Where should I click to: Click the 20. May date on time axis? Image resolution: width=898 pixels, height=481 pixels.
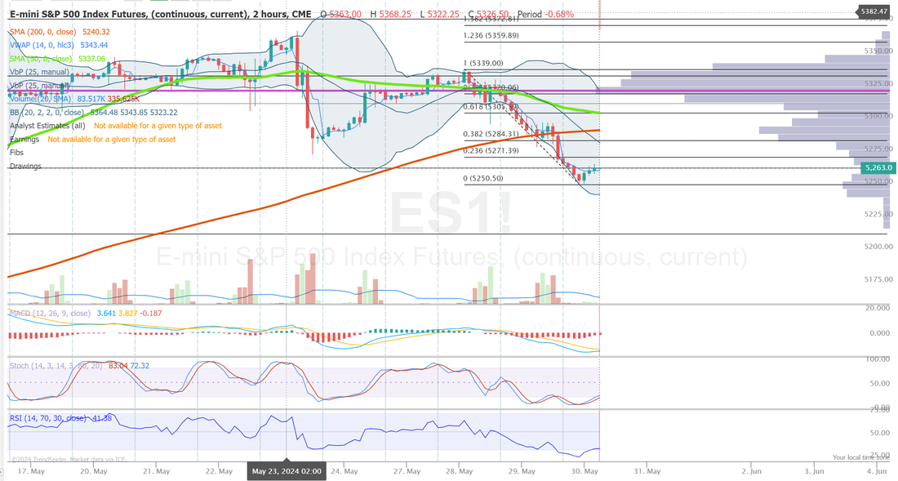tap(94, 471)
